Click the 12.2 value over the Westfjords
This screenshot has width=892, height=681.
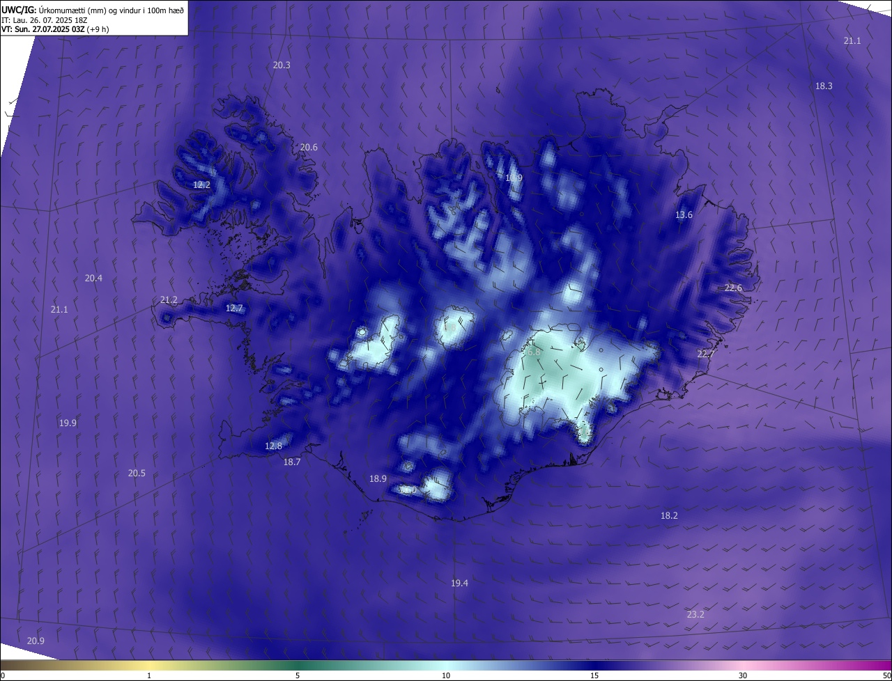coord(201,185)
